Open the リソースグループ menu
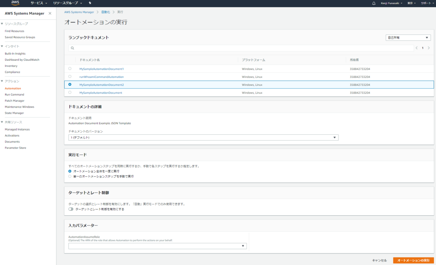436x265 pixels. tap(68, 3)
